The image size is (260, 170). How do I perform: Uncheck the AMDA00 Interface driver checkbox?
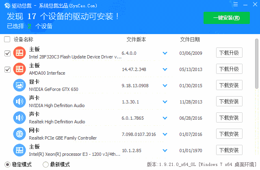point(7,69)
